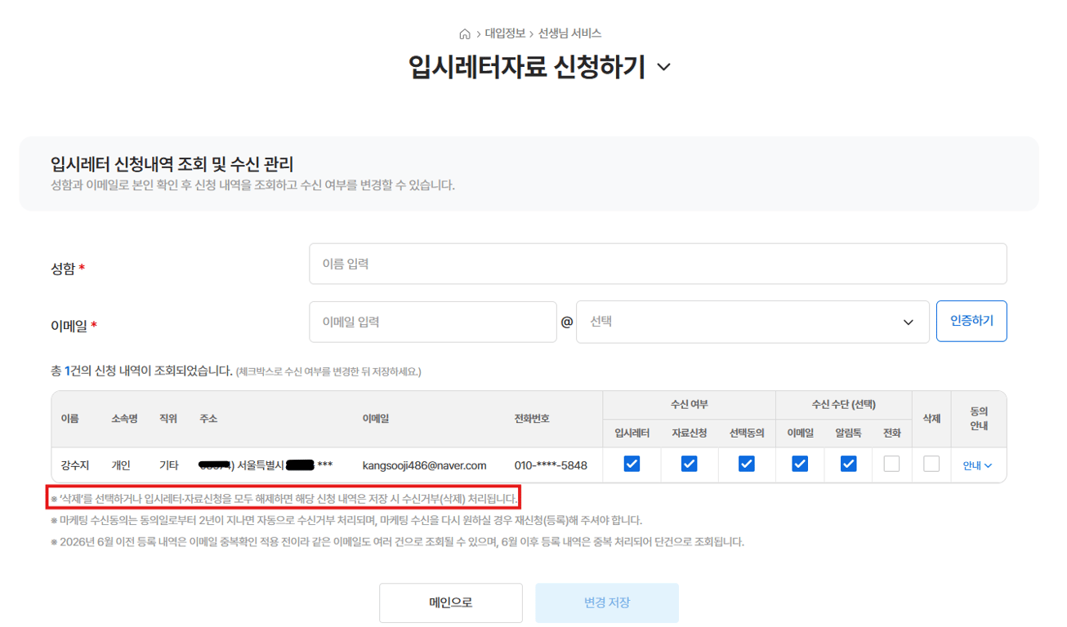Open the 선생님 서비스 breadcrumb link
The height and width of the screenshot is (627, 1067).
click(x=569, y=33)
